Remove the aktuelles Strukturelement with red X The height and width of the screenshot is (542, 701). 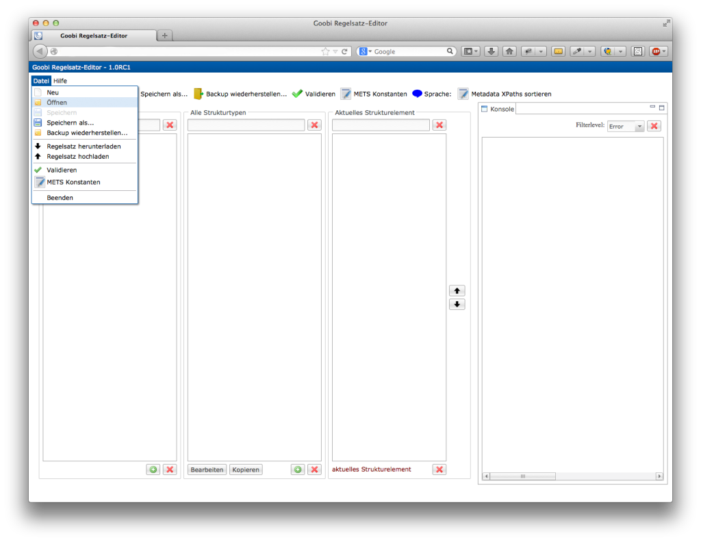[x=439, y=469]
